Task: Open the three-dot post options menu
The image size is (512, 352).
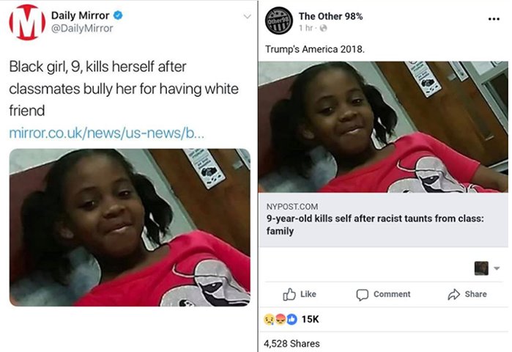Action: pyautogui.click(x=494, y=18)
